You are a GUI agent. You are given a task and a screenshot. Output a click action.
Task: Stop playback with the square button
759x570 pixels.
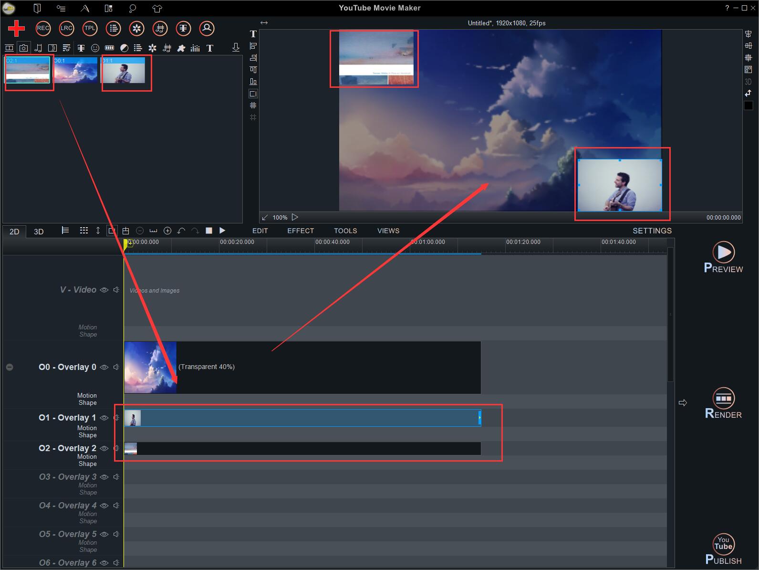[x=208, y=231]
